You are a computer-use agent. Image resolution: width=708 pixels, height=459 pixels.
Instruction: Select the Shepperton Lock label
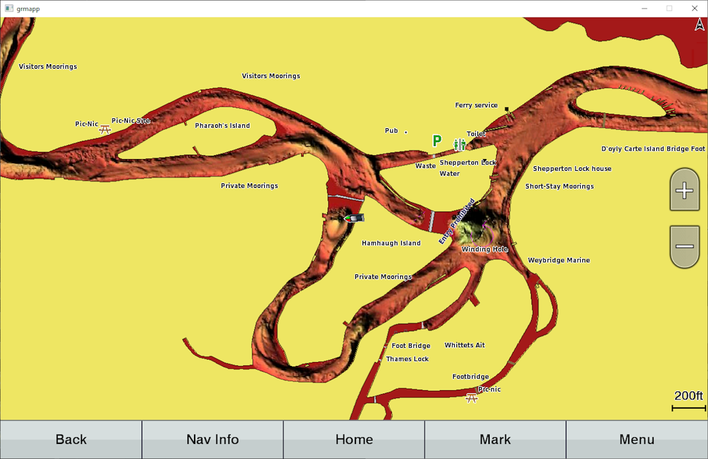coord(468,162)
